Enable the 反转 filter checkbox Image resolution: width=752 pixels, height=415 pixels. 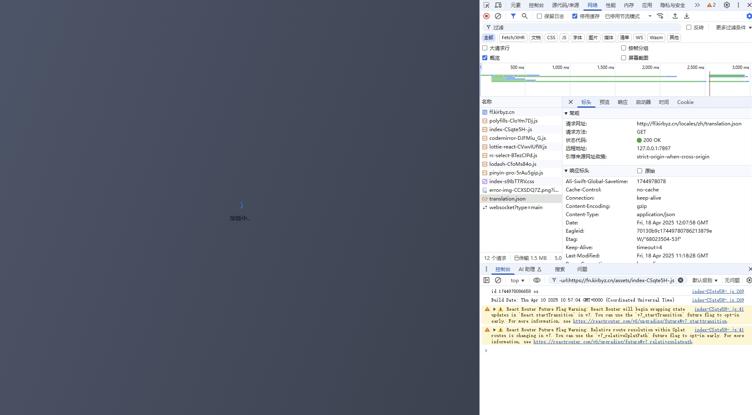(x=689, y=27)
